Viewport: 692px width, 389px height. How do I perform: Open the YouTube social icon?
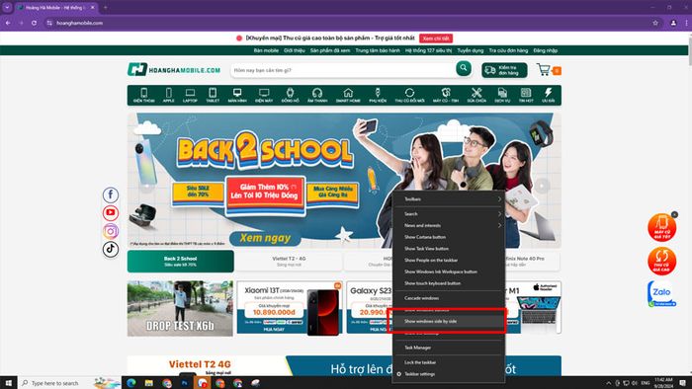[111, 213]
